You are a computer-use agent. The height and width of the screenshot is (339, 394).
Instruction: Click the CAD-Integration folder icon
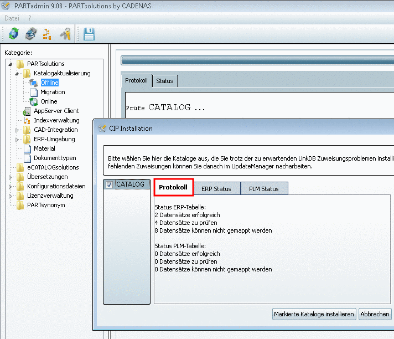(27, 130)
